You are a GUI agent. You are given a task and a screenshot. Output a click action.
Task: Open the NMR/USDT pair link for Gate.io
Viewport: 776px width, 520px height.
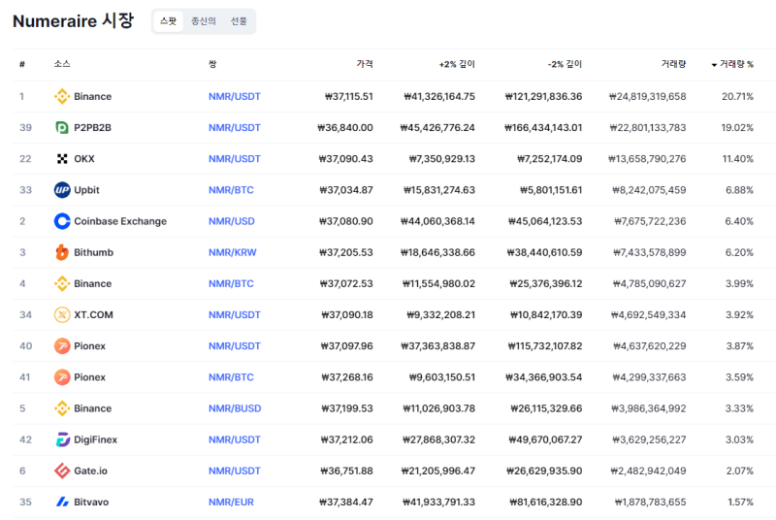pos(235,471)
